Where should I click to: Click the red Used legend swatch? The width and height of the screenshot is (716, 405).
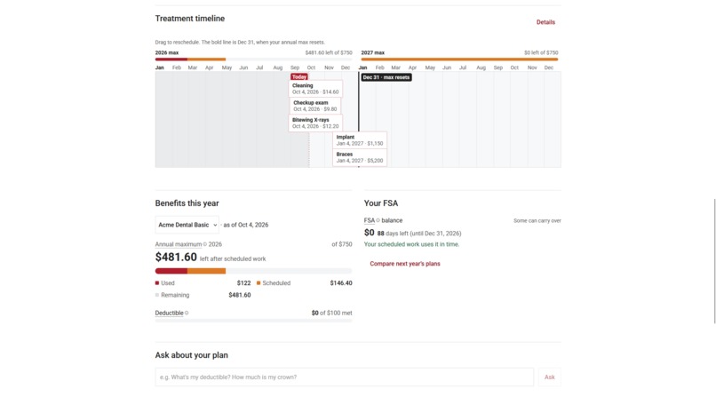coord(157,283)
